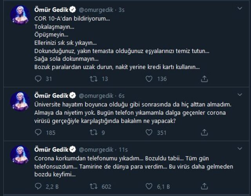Reply to the COR 10-A tweet

(x=38, y=79)
